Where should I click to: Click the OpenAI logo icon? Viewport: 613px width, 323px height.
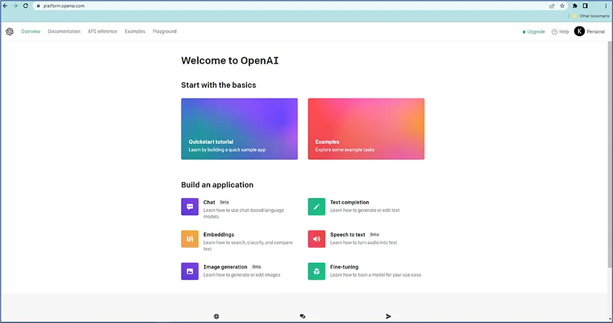tap(9, 32)
